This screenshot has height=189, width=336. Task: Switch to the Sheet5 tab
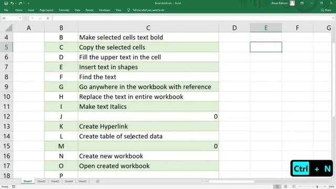pyautogui.click(x=82, y=181)
